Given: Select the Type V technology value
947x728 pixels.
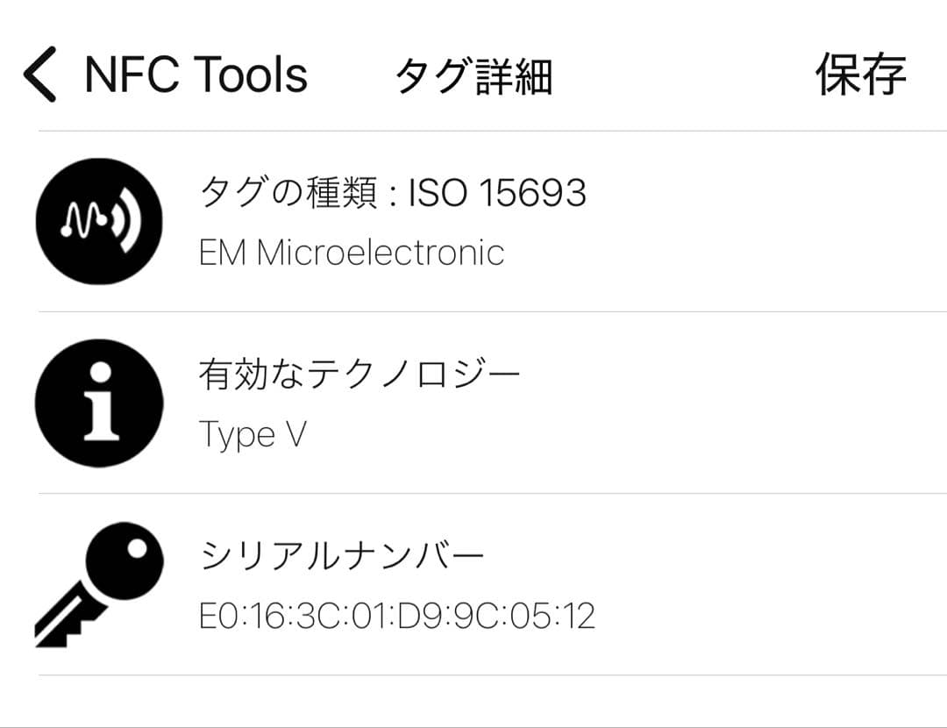Looking at the screenshot, I should click(253, 434).
